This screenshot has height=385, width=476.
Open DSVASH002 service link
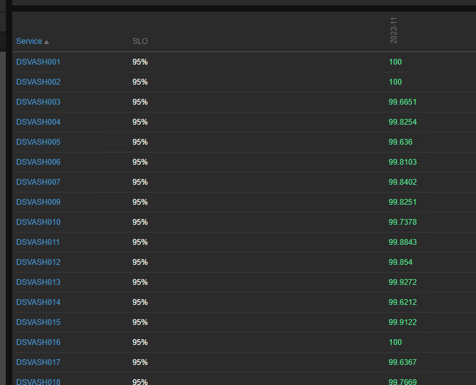click(x=38, y=82)
